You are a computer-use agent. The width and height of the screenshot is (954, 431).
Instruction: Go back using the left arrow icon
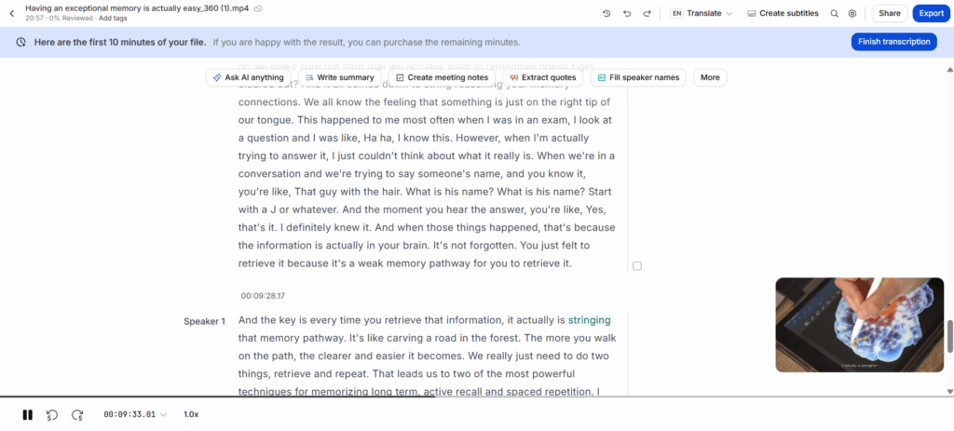point(11,13)
